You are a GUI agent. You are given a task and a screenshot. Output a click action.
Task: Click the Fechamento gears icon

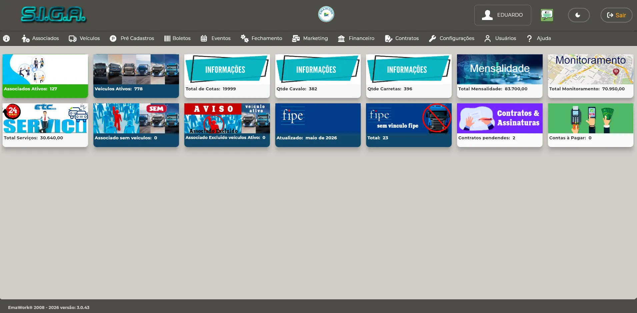245,39
